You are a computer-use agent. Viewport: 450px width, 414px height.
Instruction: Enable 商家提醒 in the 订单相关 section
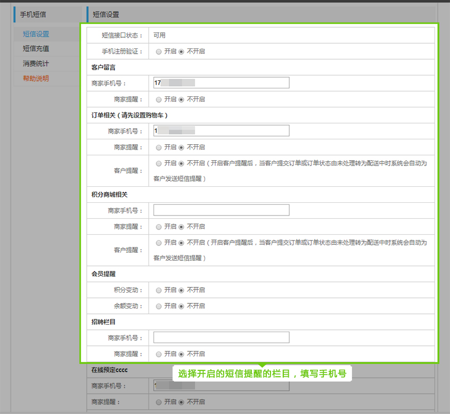pyautogui.click(x=159, y=147)
